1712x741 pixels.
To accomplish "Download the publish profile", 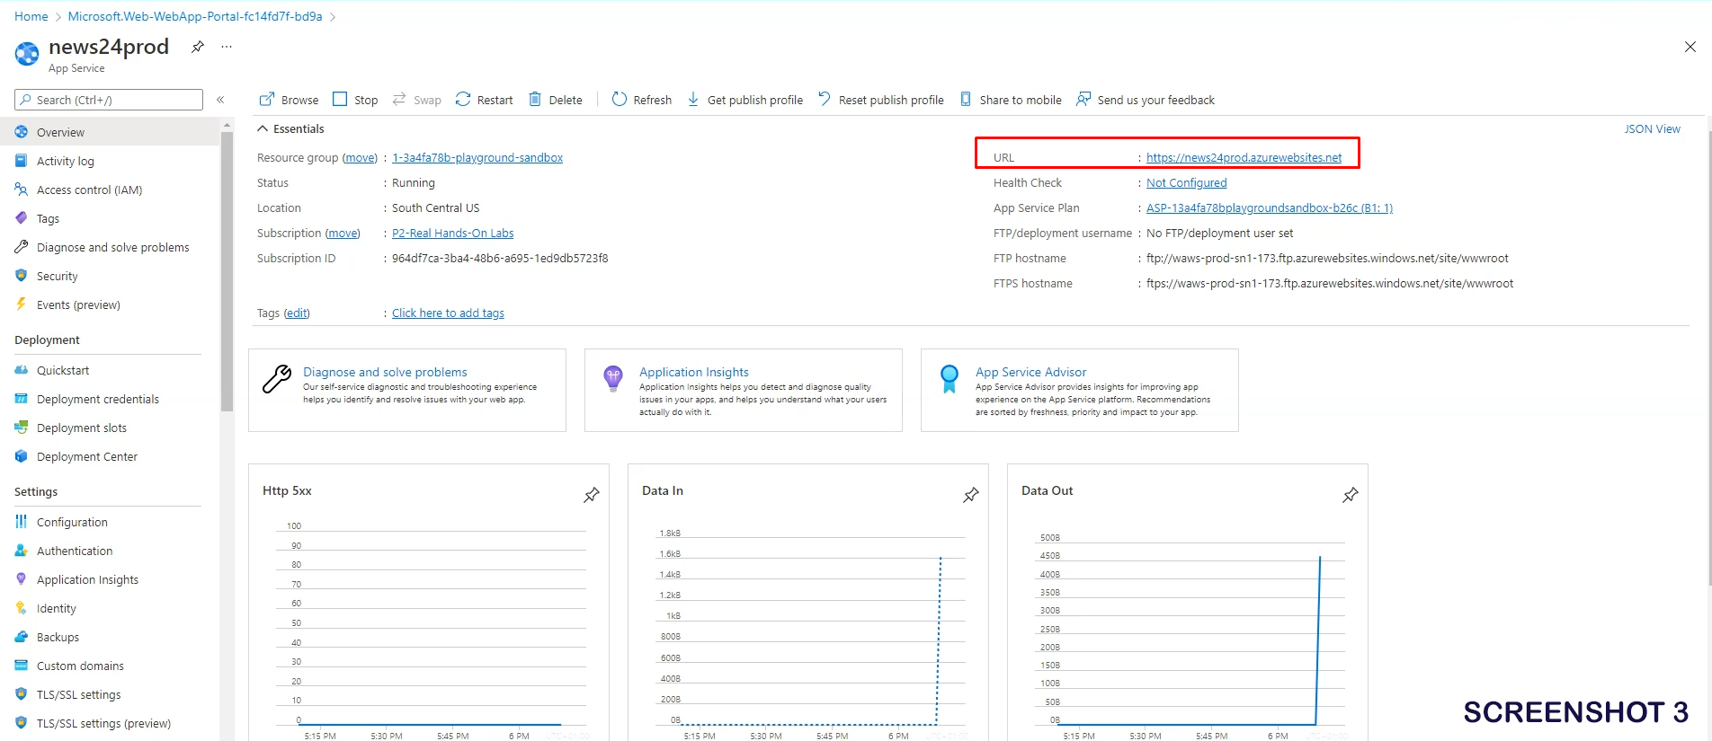I will coord(745,100).
